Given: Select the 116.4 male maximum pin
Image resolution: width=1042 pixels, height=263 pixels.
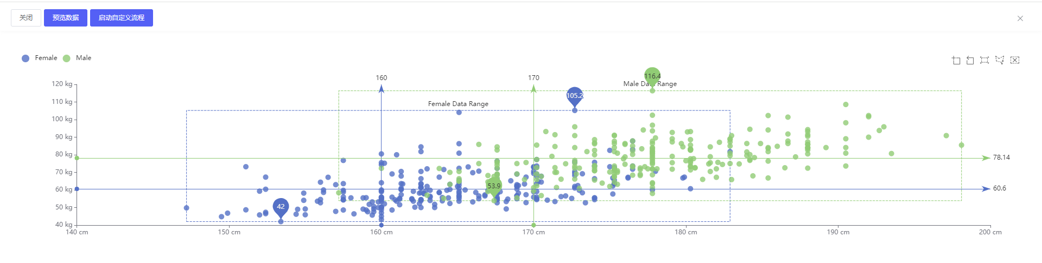Looking at the screenshot, I should point(652,76).
